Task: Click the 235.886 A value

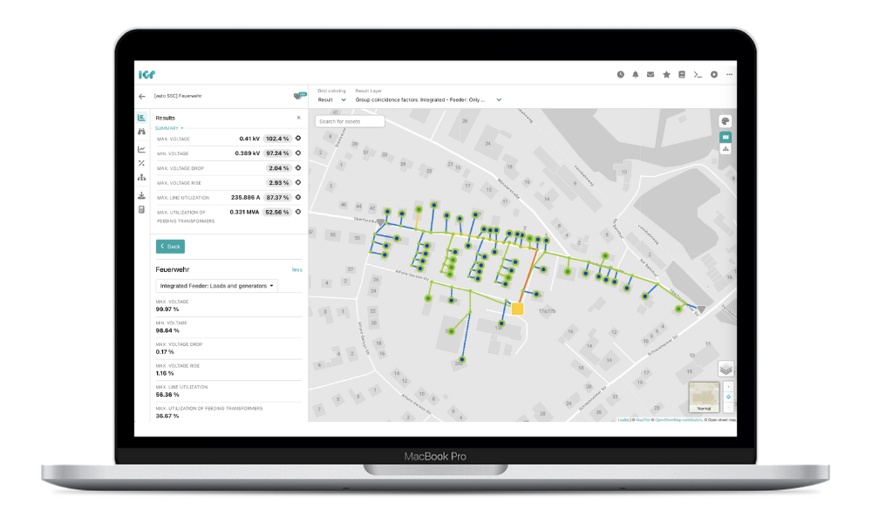Action: (x=245, y=197)
